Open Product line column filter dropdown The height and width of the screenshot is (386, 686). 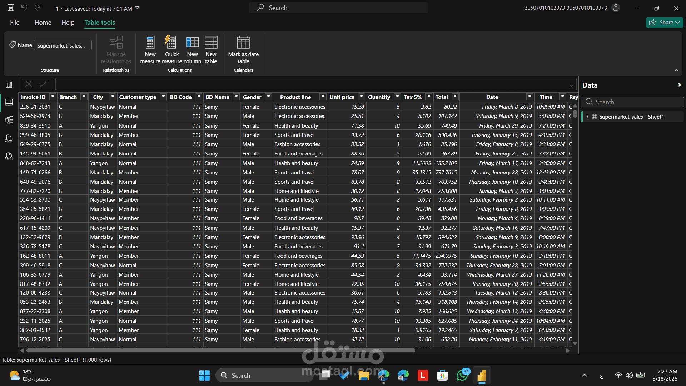[323, 97]
